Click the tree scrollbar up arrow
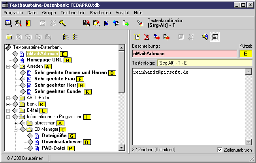The width and height of the screenshot is (256, 163). point(121,48)
